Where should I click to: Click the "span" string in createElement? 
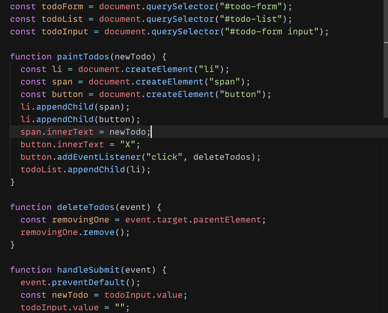click(x=225, y=82)
